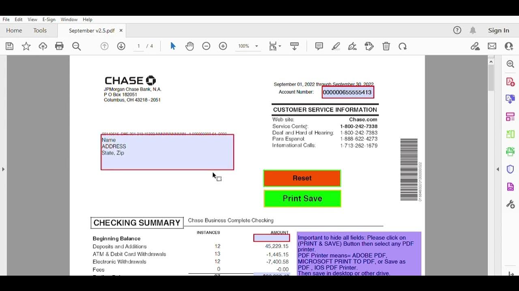Expand the left navigation pane

[x=3, y=169]
